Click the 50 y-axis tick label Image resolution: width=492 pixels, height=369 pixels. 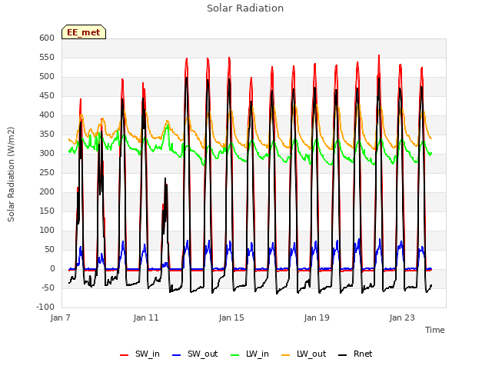click(x=49, y=249)
